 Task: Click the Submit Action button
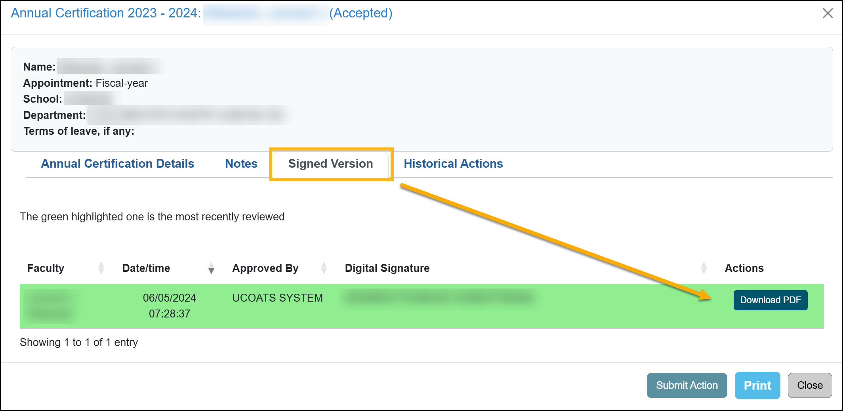pos(687,385)
